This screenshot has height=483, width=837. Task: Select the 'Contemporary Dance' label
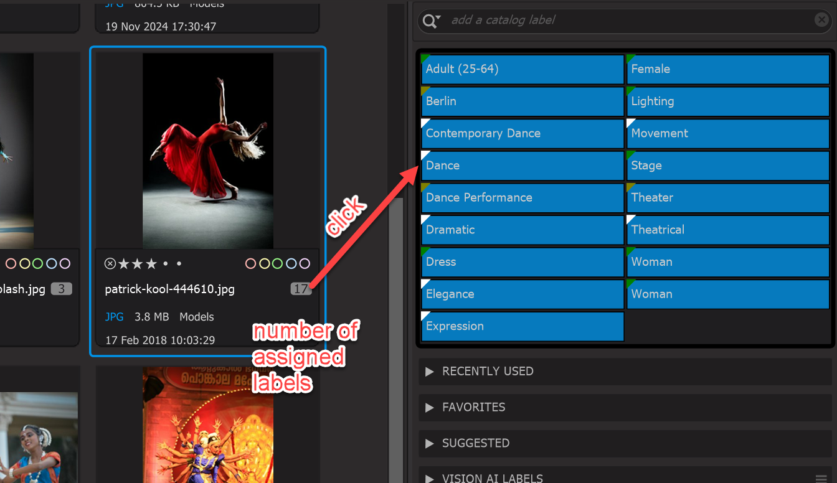(x=523, y=133)
